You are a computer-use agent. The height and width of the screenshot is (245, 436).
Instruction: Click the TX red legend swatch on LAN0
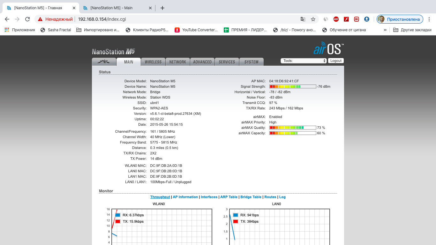[x=236, y=221]
